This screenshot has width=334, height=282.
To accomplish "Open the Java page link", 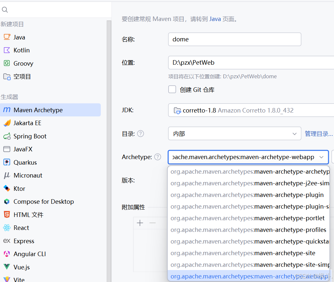I will click(x=215, y=19).
